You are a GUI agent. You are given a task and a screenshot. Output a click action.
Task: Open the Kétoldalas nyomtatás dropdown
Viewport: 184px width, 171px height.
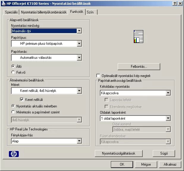click(x=136, y=93)
